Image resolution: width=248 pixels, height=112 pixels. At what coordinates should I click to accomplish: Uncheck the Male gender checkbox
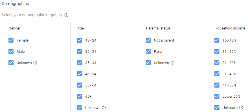11,52
